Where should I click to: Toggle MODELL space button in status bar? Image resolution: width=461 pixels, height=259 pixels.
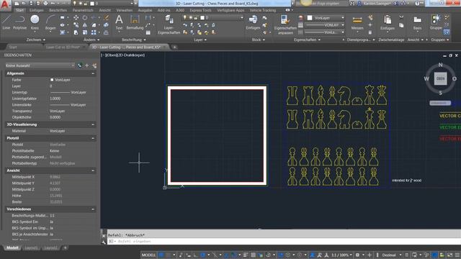click(x=148, y=255)
